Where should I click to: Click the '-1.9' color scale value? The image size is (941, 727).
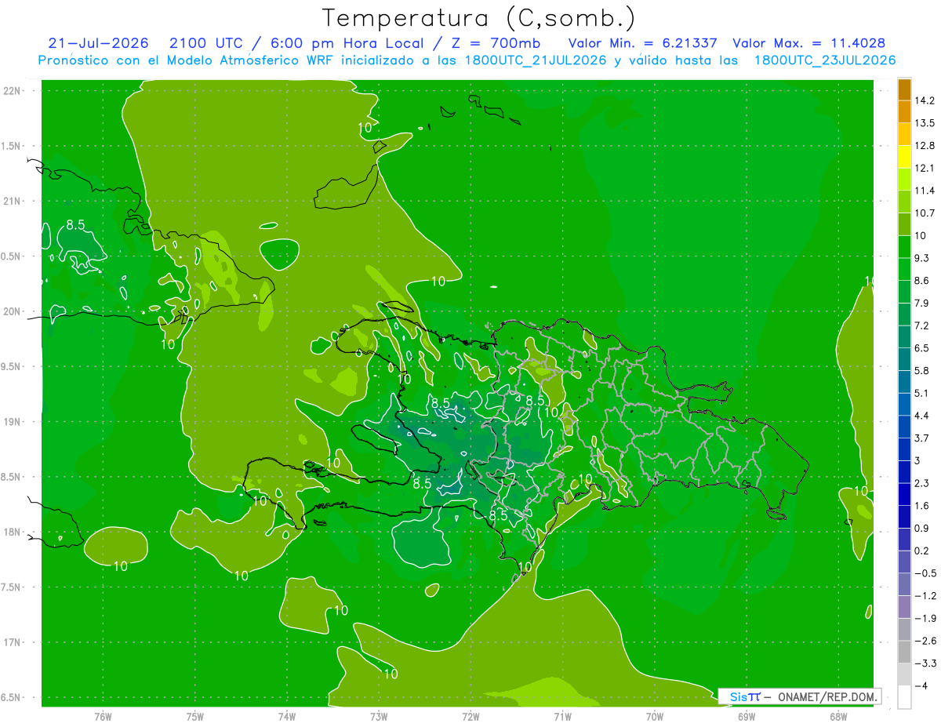(925, 618)
